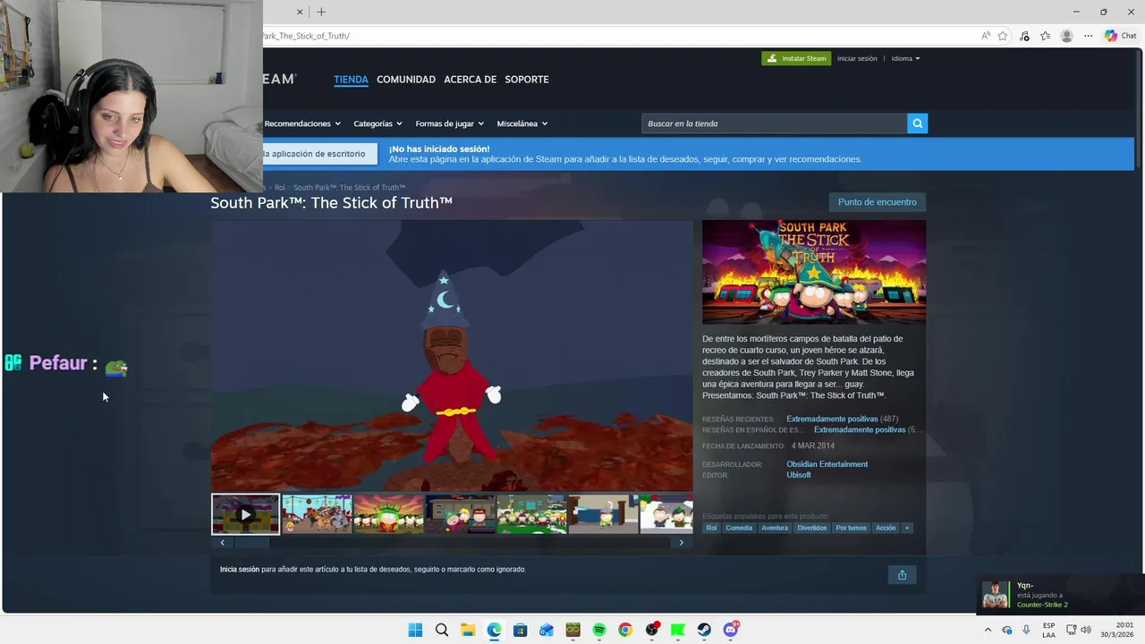The image size is (1145, 644).
Task: Open the COMUNIDAD tab
Action: pyautogui.click(x=406, y=80)
